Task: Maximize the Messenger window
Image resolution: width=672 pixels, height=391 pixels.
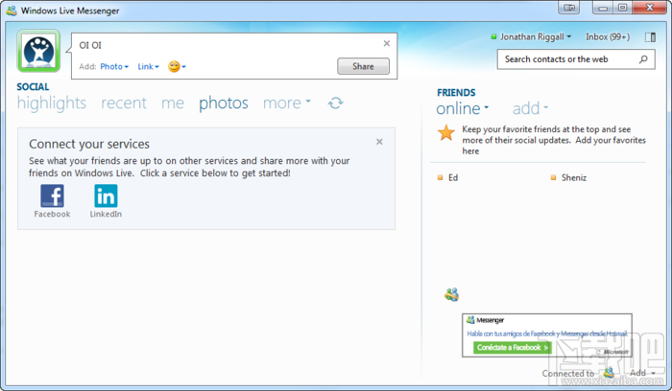Action: [623, 8]
